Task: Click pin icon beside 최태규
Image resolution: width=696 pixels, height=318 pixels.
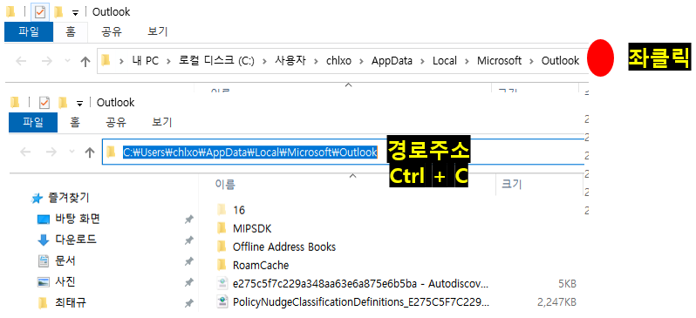Action: click(x=188, y=303)
